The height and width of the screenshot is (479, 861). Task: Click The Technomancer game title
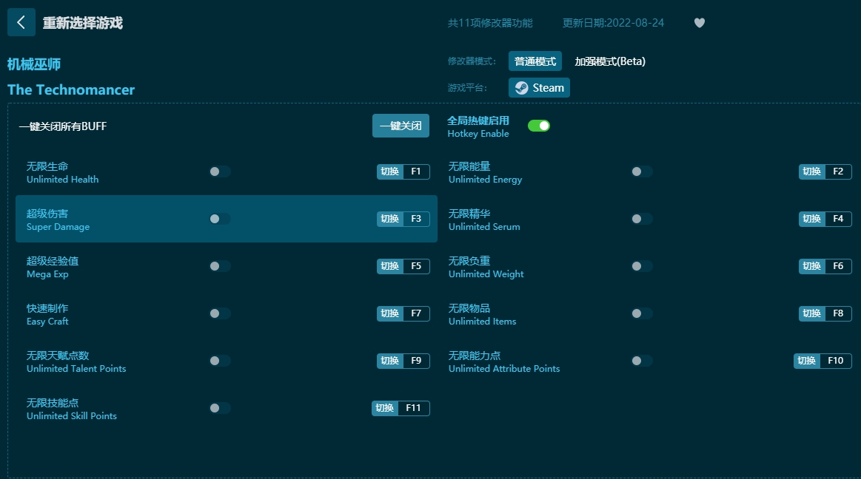pyautogui.click(x=71, y=90)
